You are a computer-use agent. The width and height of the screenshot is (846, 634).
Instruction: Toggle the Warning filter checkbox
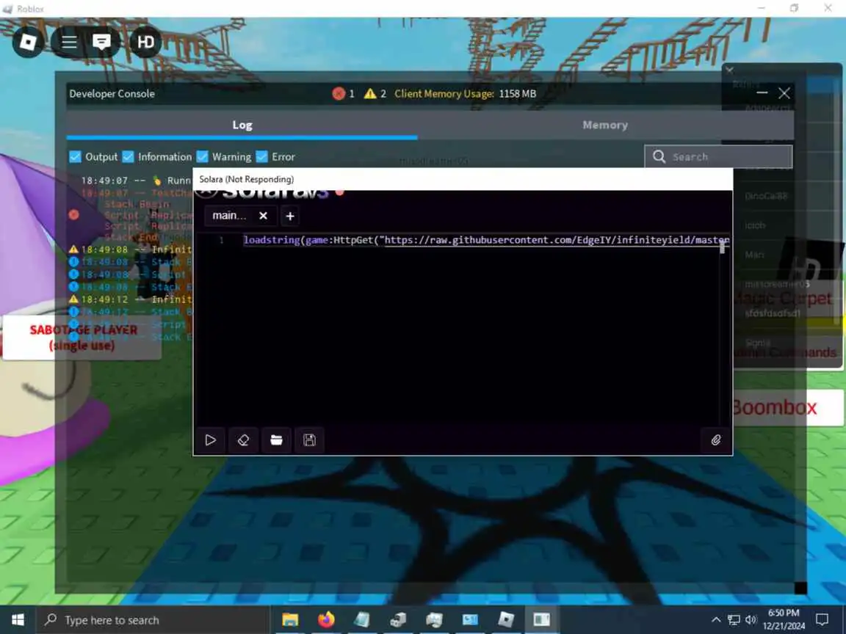(x=203, y=157)
